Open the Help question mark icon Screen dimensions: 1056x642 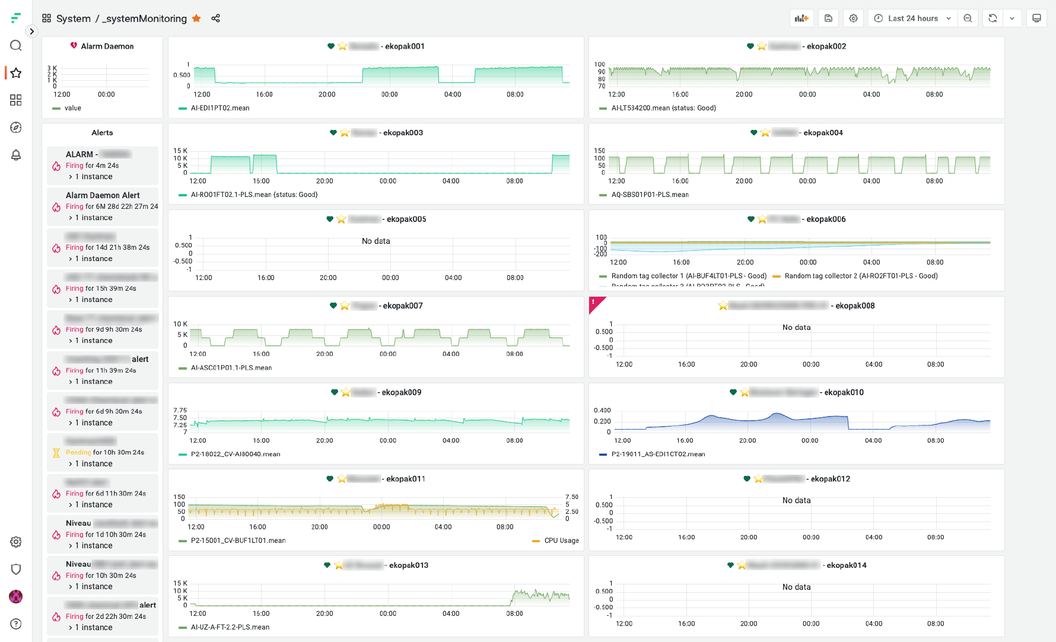16,624
